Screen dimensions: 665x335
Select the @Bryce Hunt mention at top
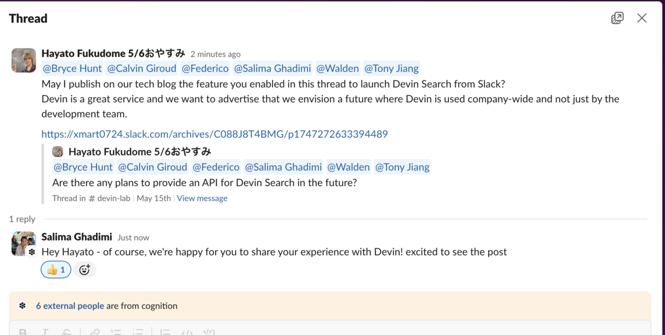pyautogui.click(x=73, y=69)
